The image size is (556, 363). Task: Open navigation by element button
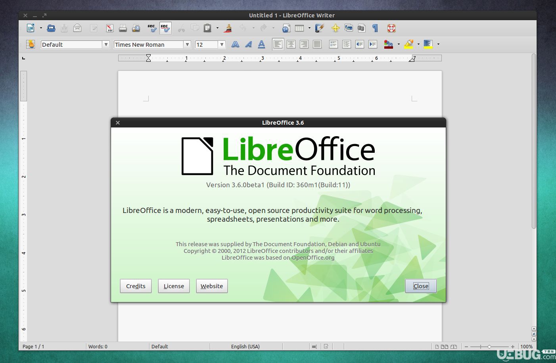[534, 334]
